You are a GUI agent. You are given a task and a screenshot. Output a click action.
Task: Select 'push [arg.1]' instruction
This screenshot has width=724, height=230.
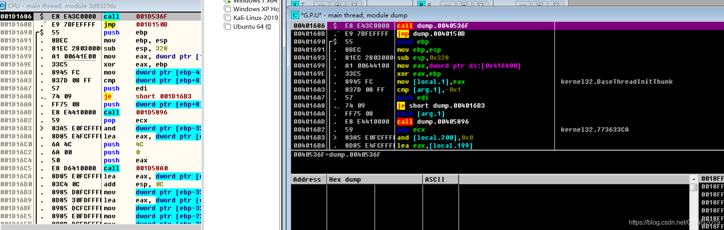[421, 114]
